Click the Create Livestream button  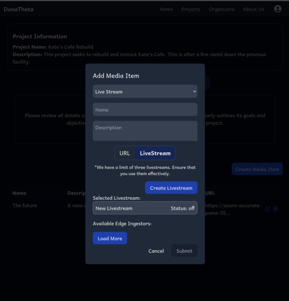coord(171,188)
